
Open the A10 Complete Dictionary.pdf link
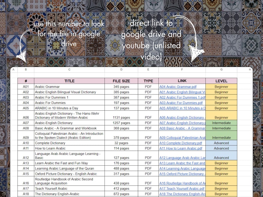[x=181, y=143]
